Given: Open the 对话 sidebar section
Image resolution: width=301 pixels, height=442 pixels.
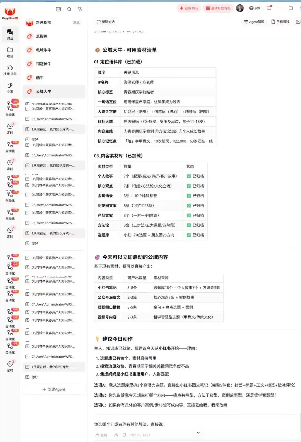Looking at the screenshot, I should [10, 35].
